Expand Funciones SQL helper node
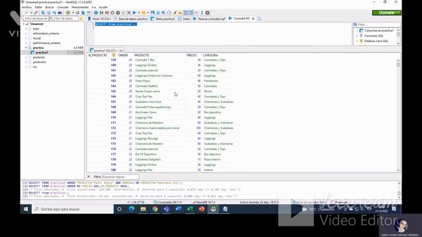422x237 pixels. (x=357, y=36)
